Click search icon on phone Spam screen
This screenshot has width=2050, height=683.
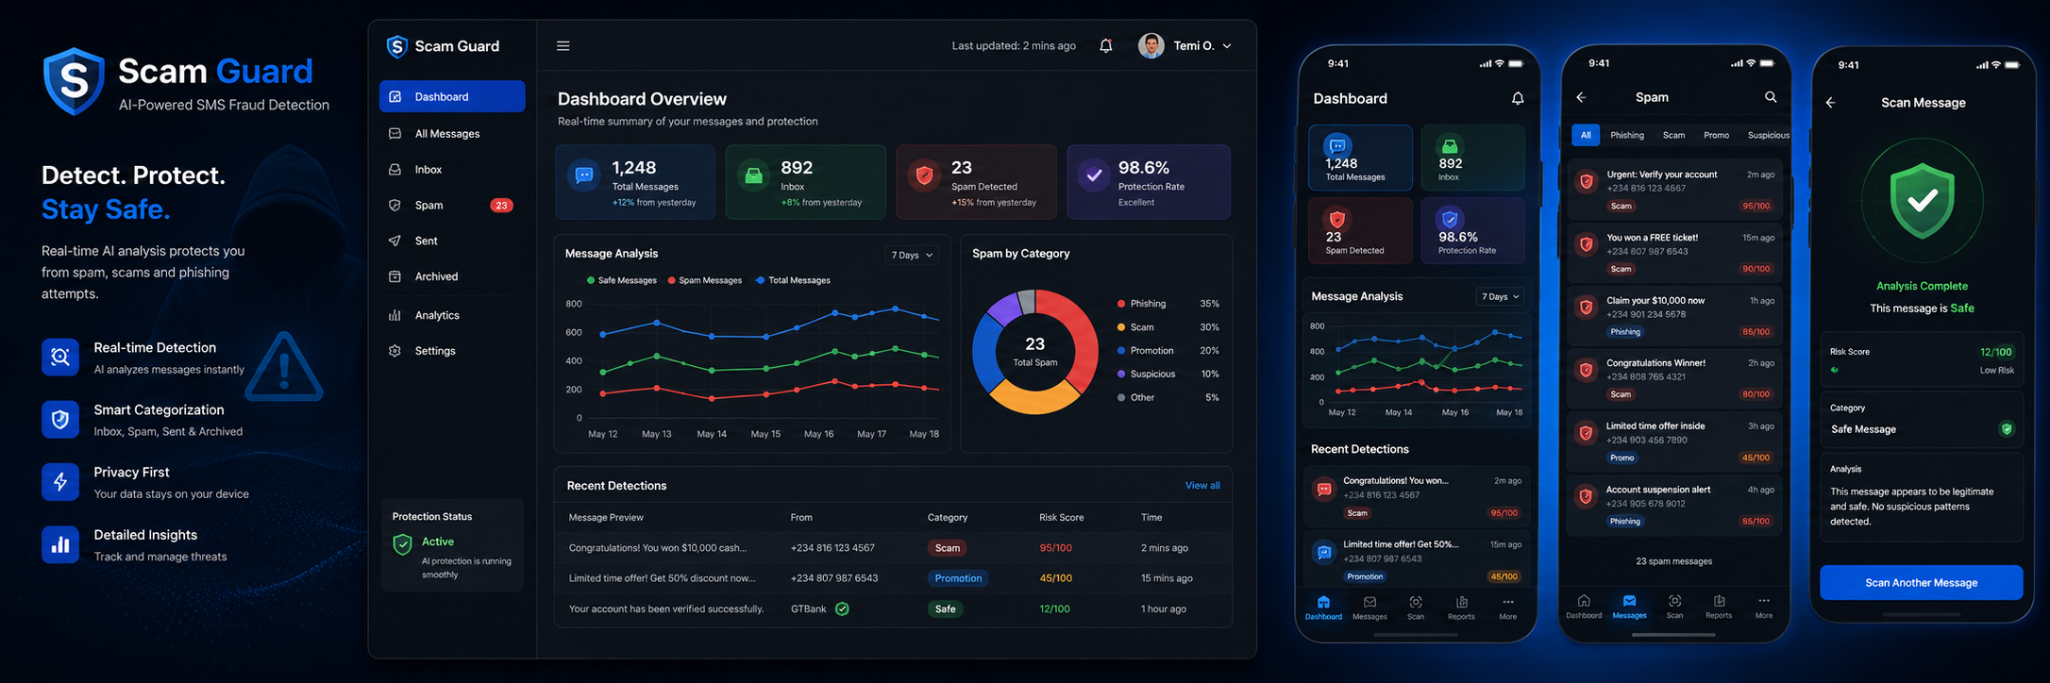(x=1771, y=97)
